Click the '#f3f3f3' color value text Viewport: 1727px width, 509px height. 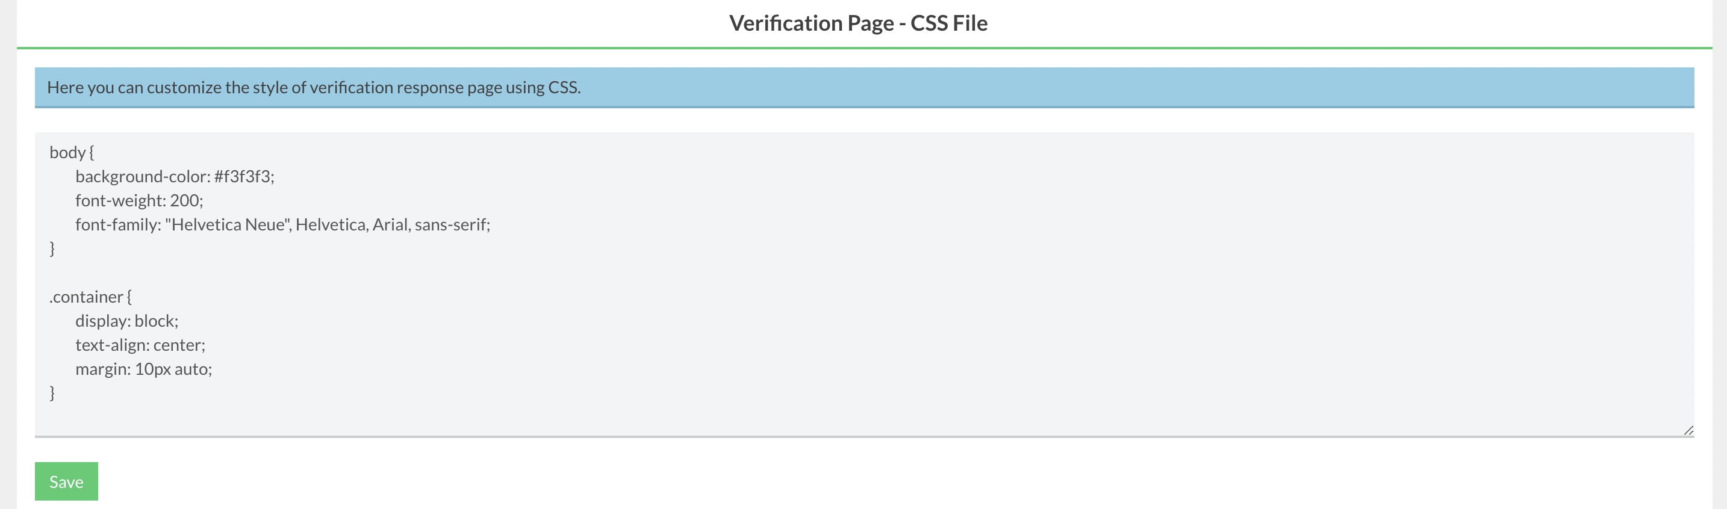click(x=242, y=176)
